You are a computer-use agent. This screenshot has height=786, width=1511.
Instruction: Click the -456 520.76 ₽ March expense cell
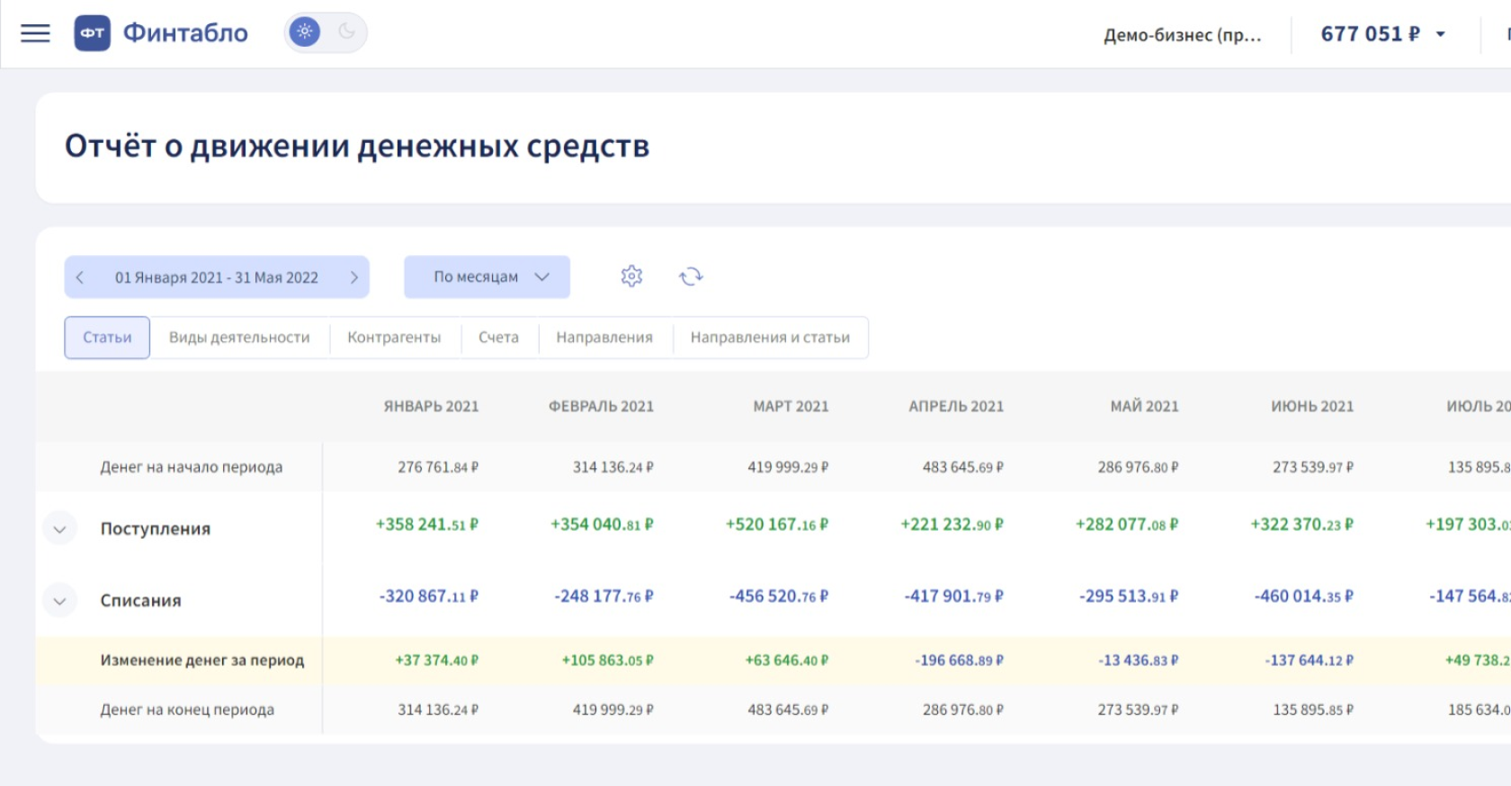tap(779, 596)
